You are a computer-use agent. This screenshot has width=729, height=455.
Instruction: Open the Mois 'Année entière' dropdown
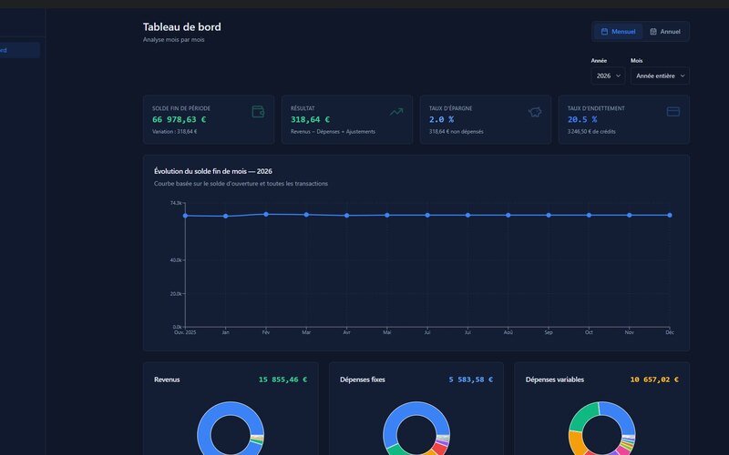[x=660, y=76]
